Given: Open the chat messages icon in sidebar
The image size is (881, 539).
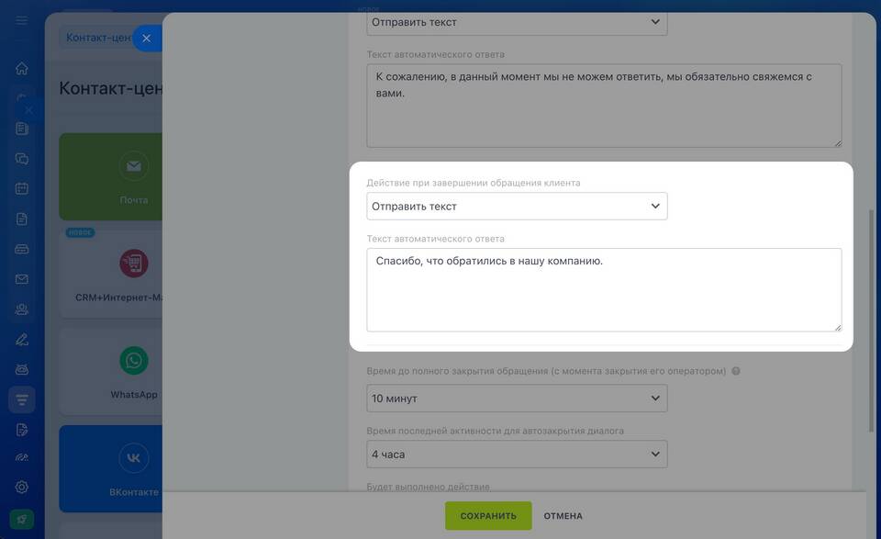Looking at the screenshot, I should [x=22, y=159].
